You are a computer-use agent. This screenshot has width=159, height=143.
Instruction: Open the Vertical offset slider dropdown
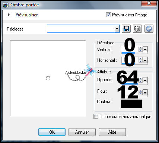click(x=145, y=50)
